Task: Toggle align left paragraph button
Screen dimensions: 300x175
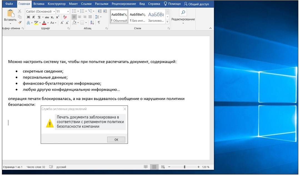Action: click(x=74, y=17)
